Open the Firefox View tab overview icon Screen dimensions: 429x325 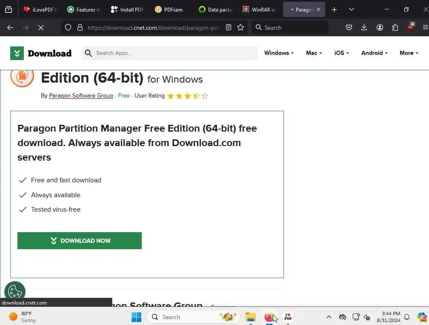pos(9,9)
